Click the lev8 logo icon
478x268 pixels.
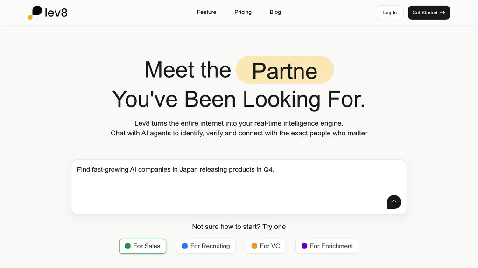[35, 13]
